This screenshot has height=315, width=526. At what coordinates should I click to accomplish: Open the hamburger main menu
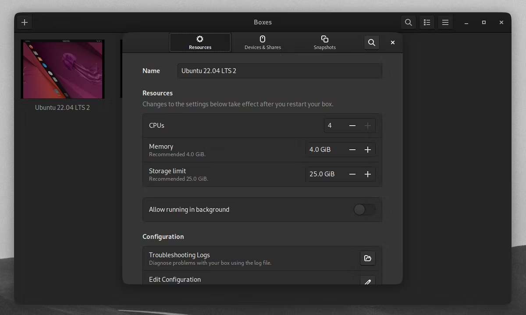pyautogui.click(x=445, y=22)
